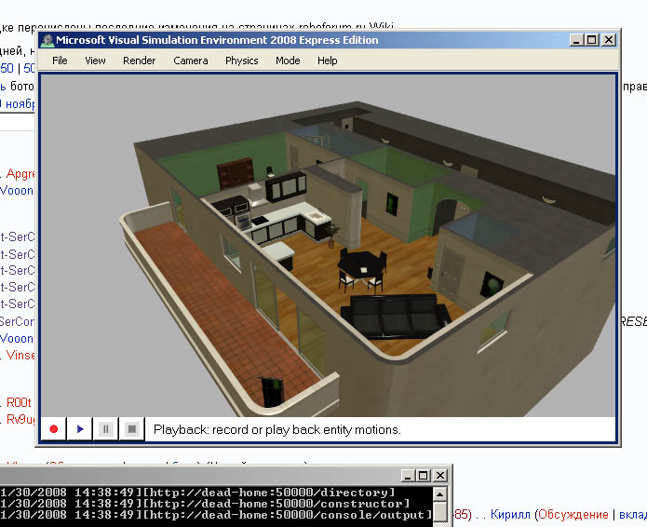
Task: Open the Help menu
Action: point(327,61)
